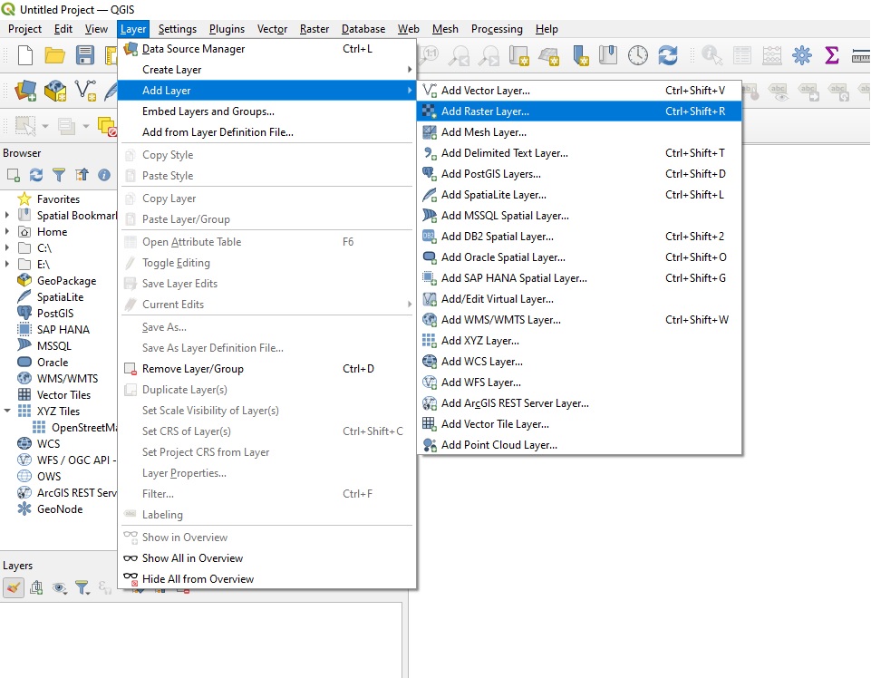Open the Processing menu in menu bar
The width and height of the screenshot is (871, 678).
[497, 29]
